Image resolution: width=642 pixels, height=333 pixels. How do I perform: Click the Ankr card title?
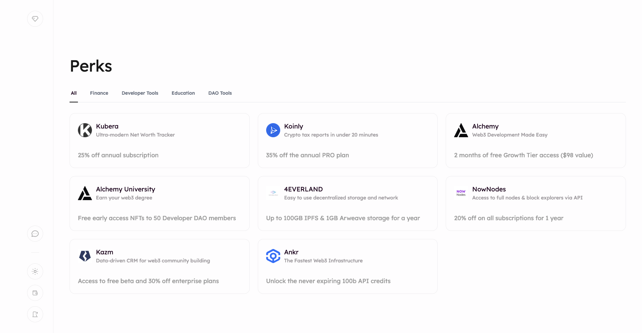(x=291, y=252)
